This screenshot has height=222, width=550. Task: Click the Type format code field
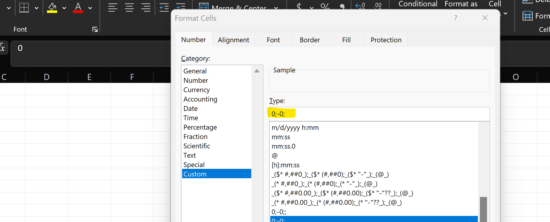pos(379,114)
